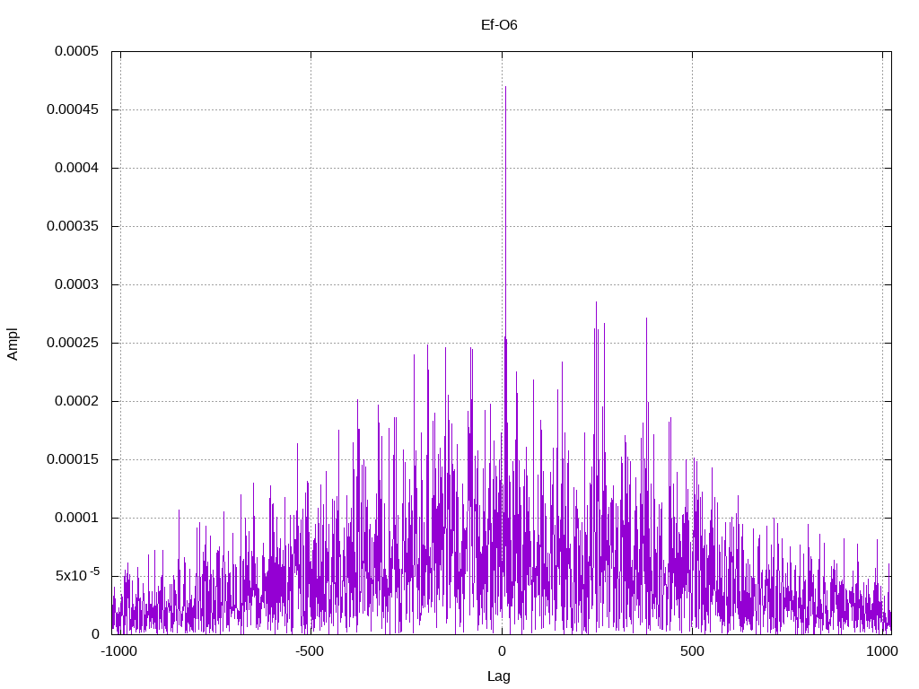This screenshot has height=689, width=919.
Task: Click the 0.00025 y-axis tick label
Action: click(x=73, y=343)
